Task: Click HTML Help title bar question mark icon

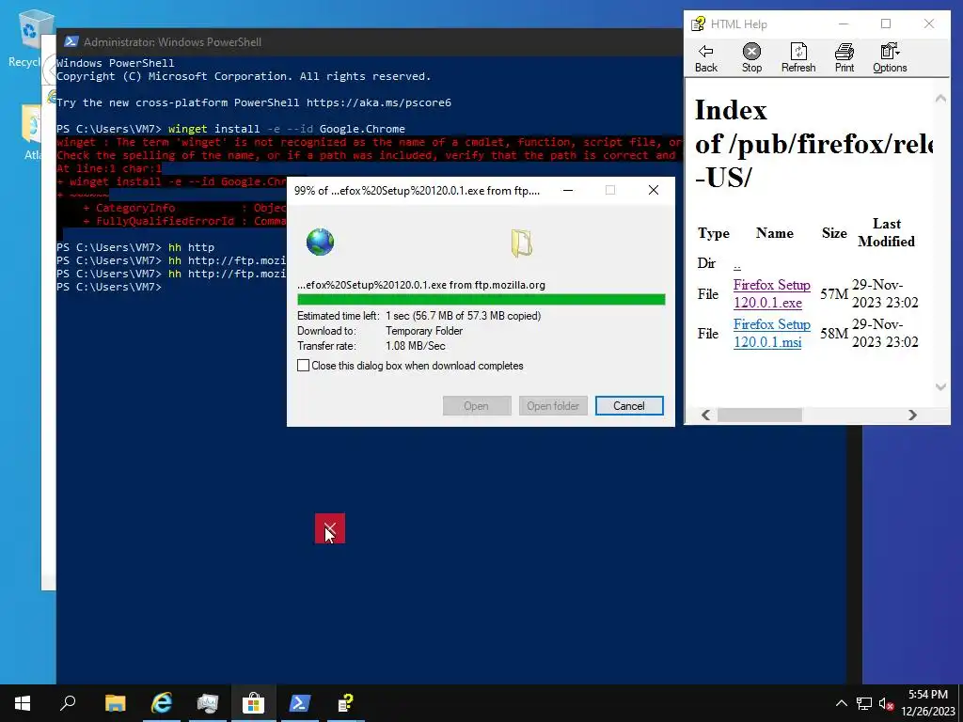Action: [x=698, y=24]
